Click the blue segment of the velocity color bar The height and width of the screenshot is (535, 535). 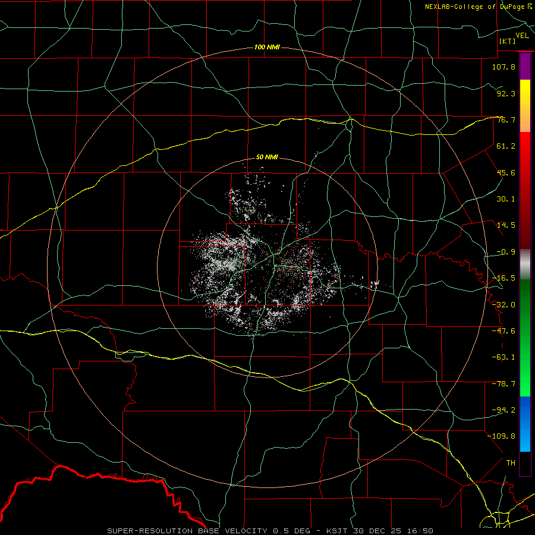[525, 424]
